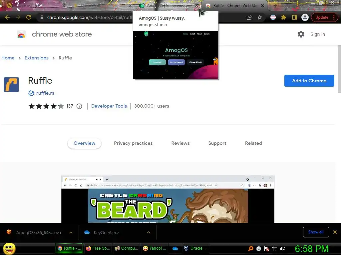Select the Ruffle - Chrome Web Store tab
Viewport: 341px width, 255px height.
click(235, 6)
